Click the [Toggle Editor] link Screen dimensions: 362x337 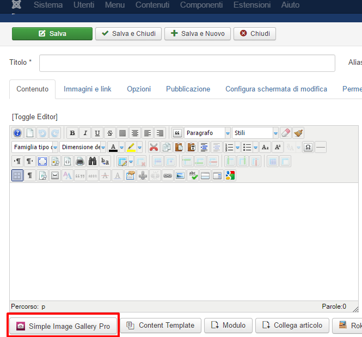35,117
